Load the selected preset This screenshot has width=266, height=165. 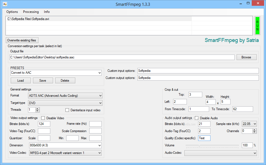click(21, 81)
